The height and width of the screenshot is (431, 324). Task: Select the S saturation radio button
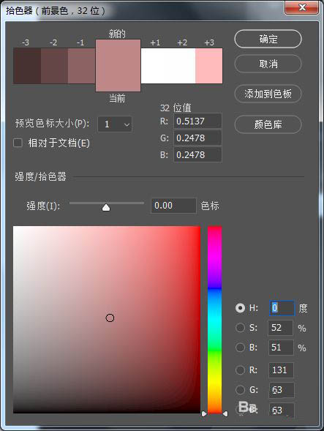pyautogui.click(x=240, y=328)
